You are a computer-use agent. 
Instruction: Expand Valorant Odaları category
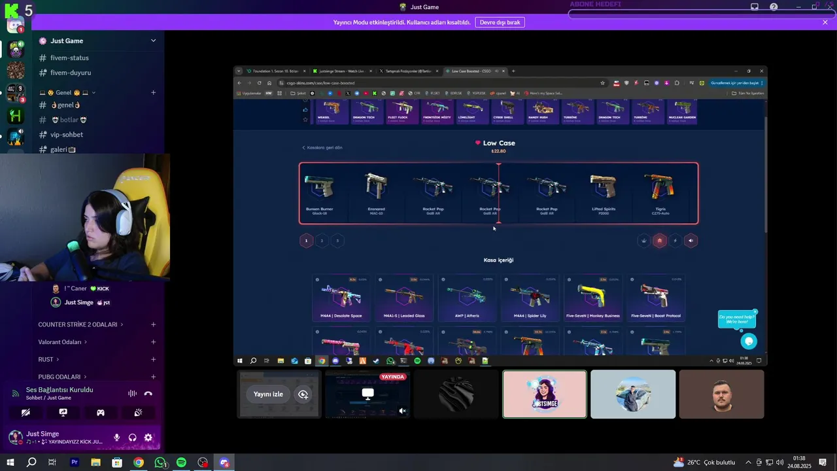62,342
